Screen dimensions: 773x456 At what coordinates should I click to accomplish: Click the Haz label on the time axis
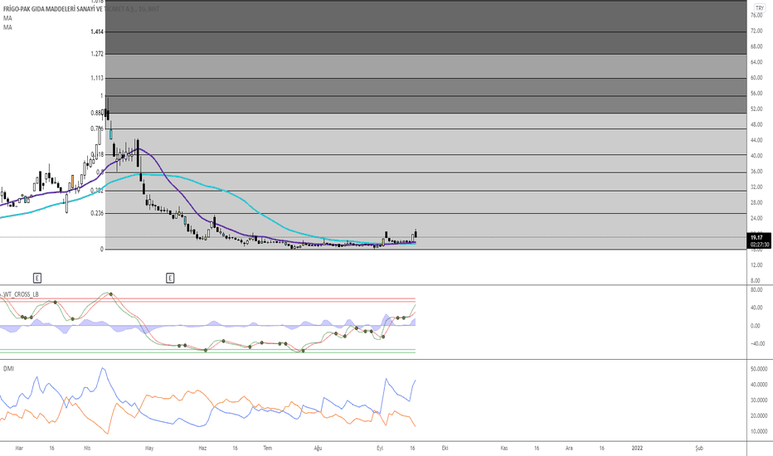(x=202, y=448)
